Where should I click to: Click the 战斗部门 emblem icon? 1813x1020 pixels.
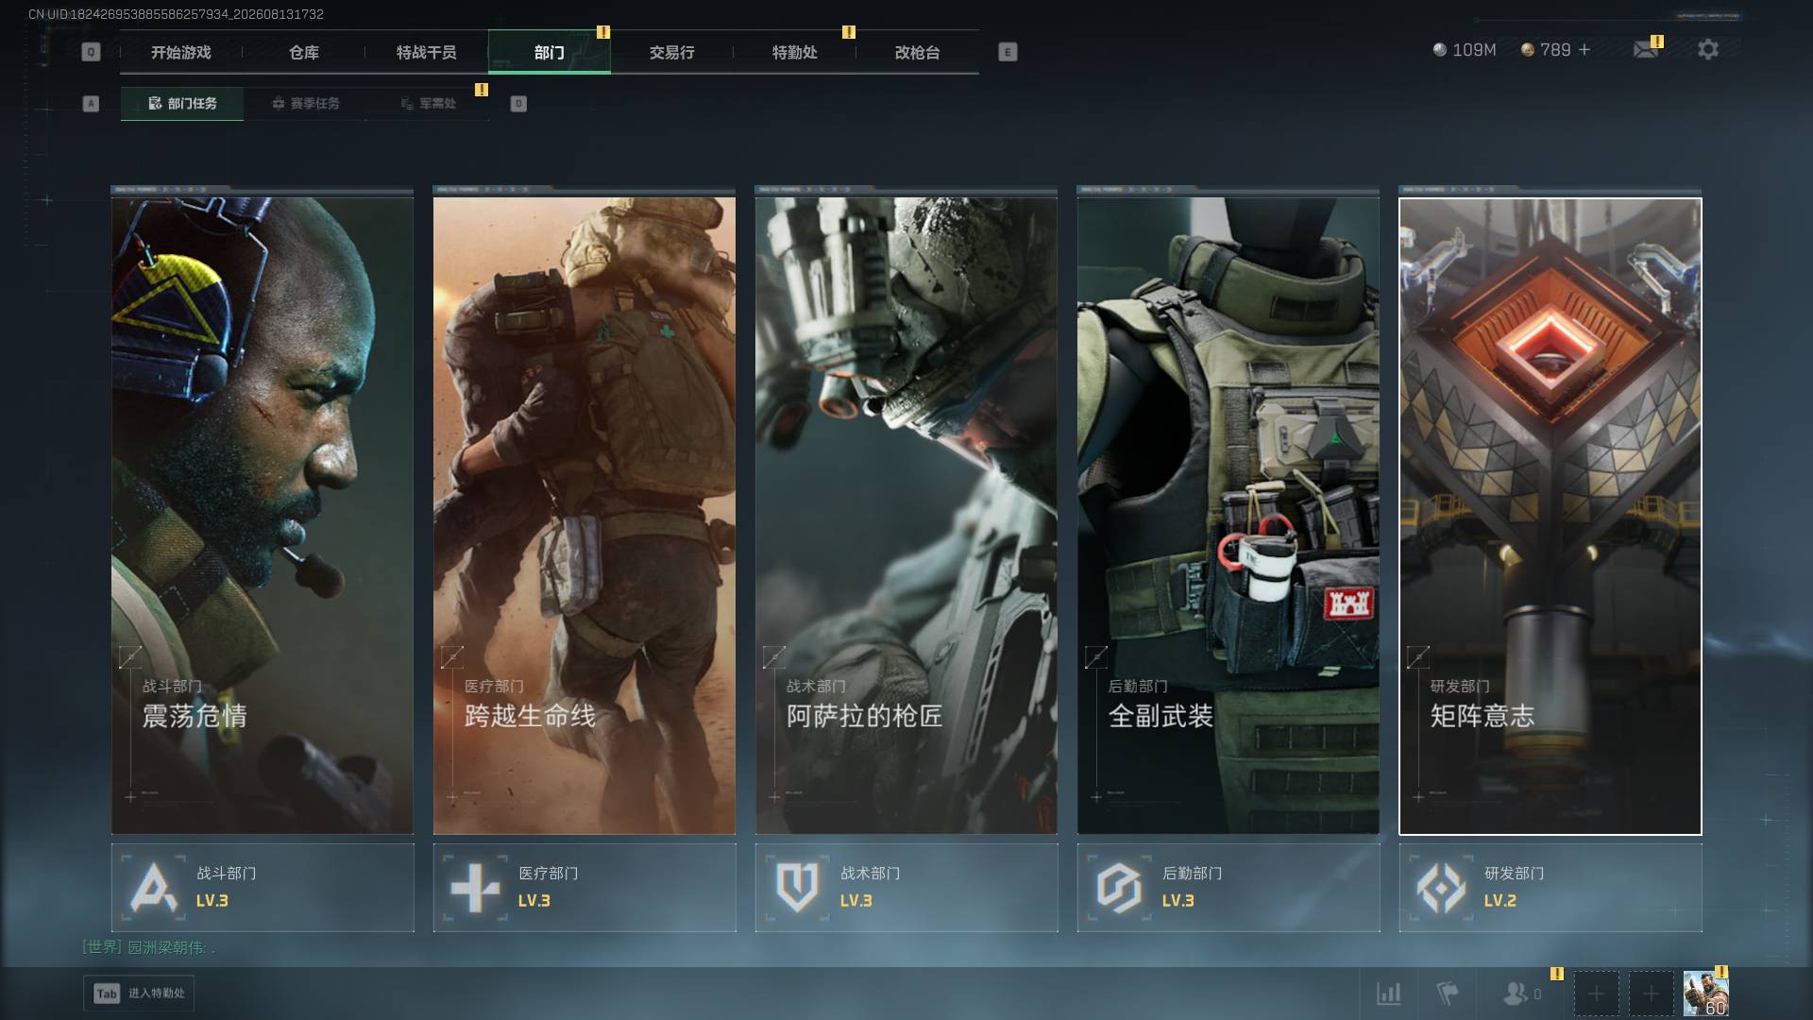point(154,888)
